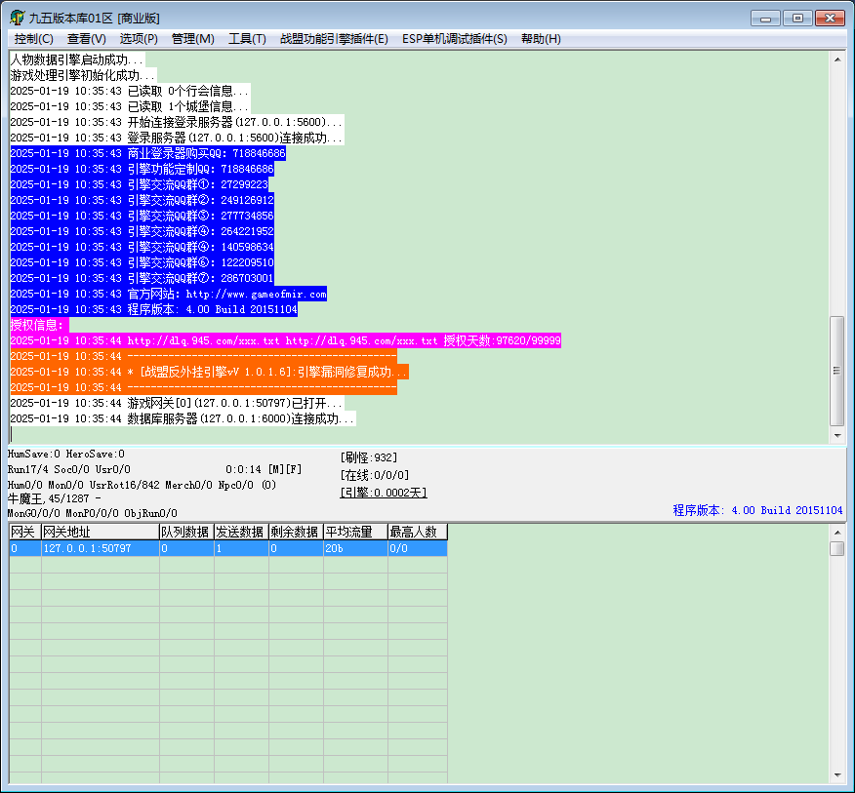Click the [刷怪:932] status label
The height and width of the screenshot is (793, 855).
369,457
